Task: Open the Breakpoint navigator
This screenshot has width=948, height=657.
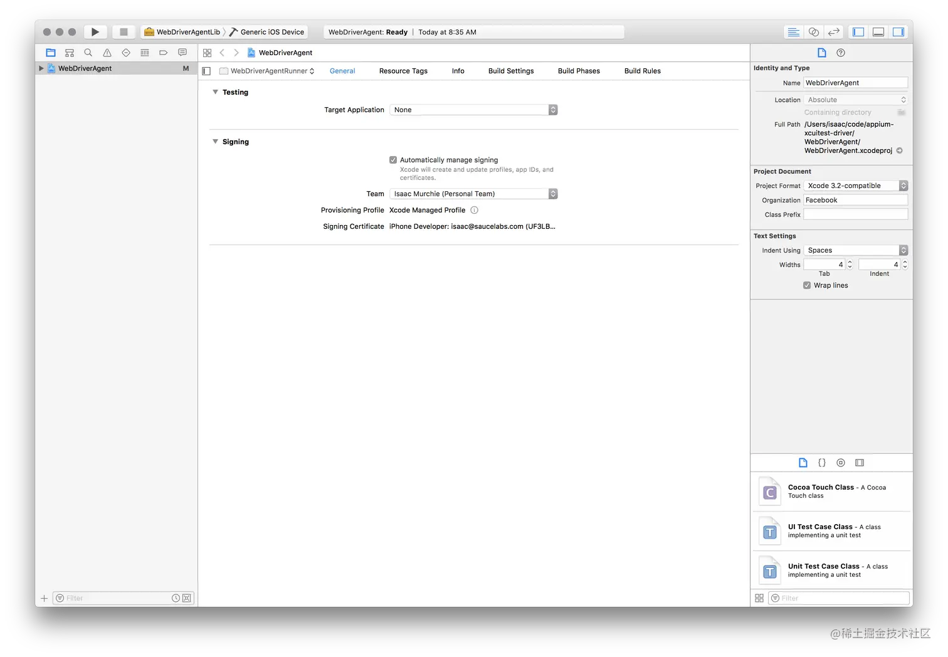Action: (164, 53)
